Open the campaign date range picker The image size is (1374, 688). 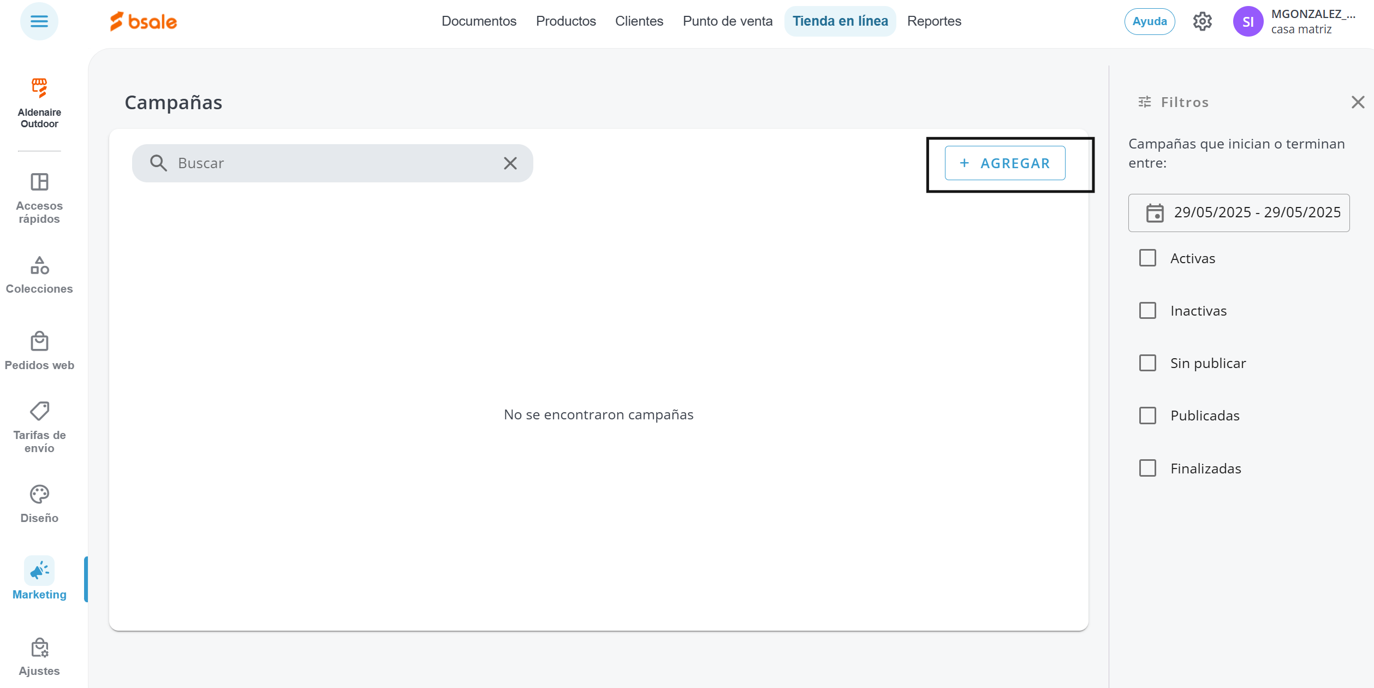pos(1239,213)
